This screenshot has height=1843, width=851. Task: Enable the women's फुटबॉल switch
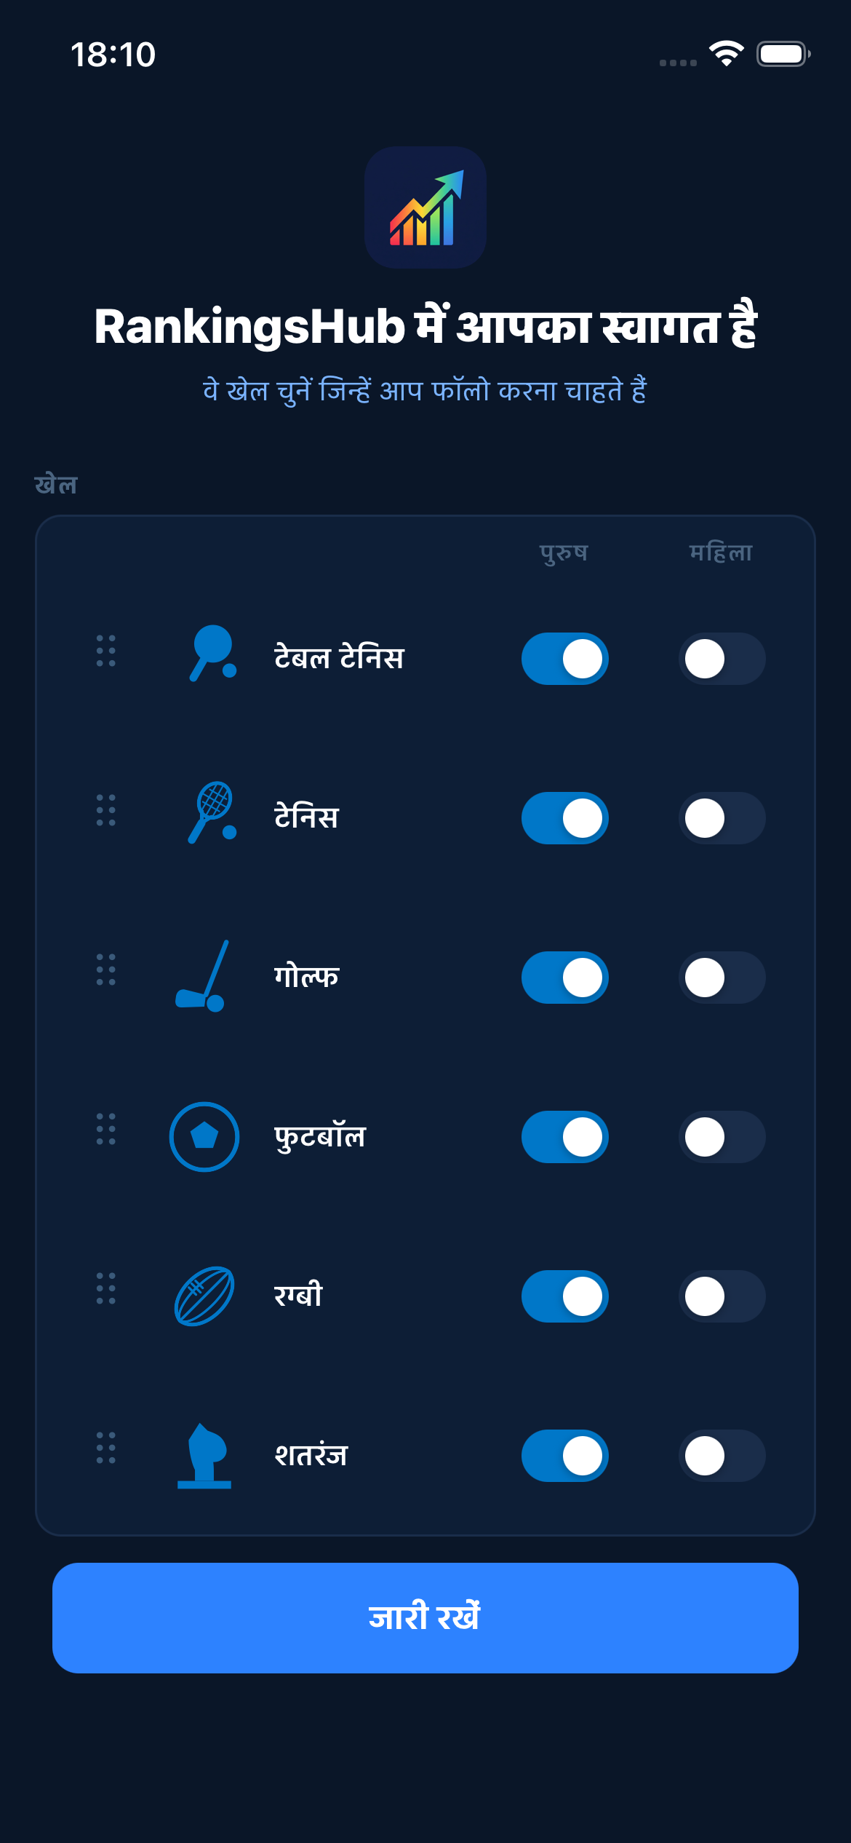pyautogui.click(x=722, y=1137)
